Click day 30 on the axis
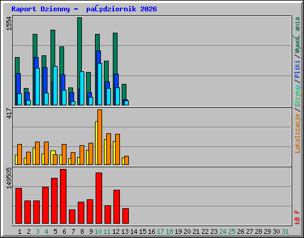 (x=276, y=231)
